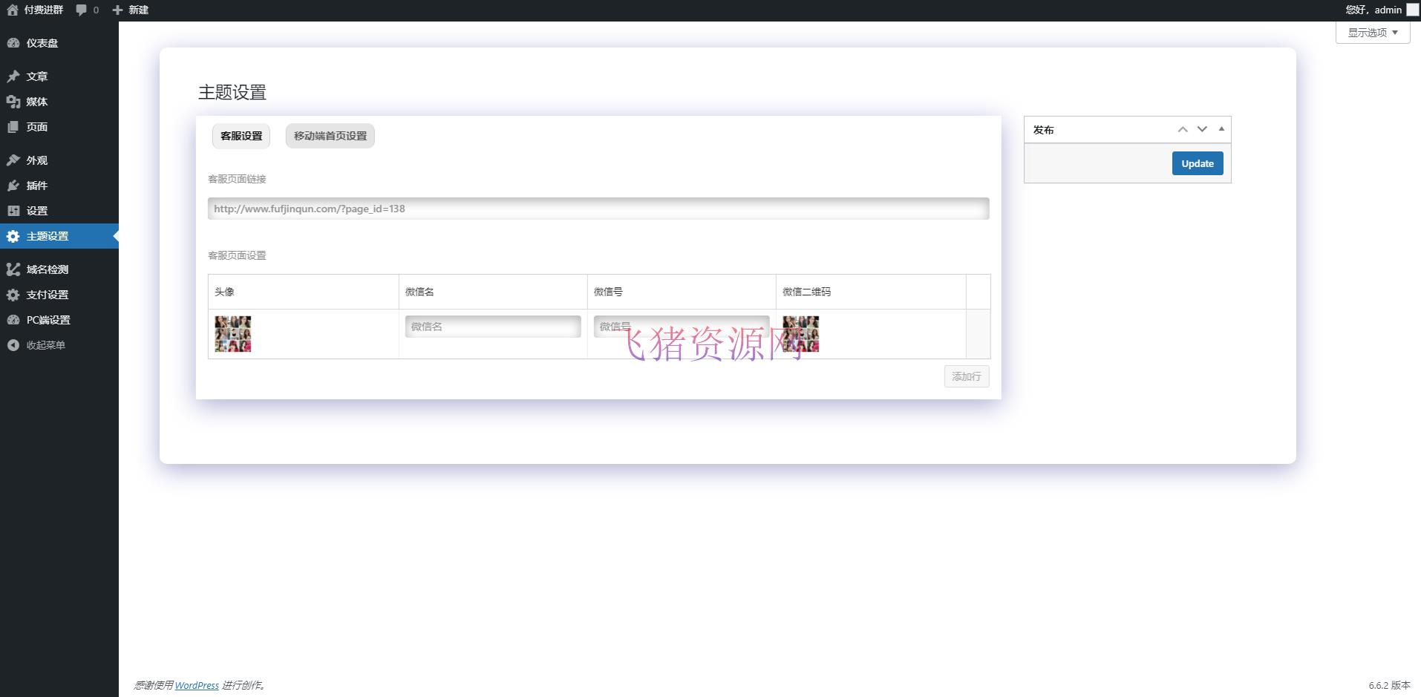This screenshot has height=697, width=1421.
Task: Open the WordPress footer link
Action: 197,685
